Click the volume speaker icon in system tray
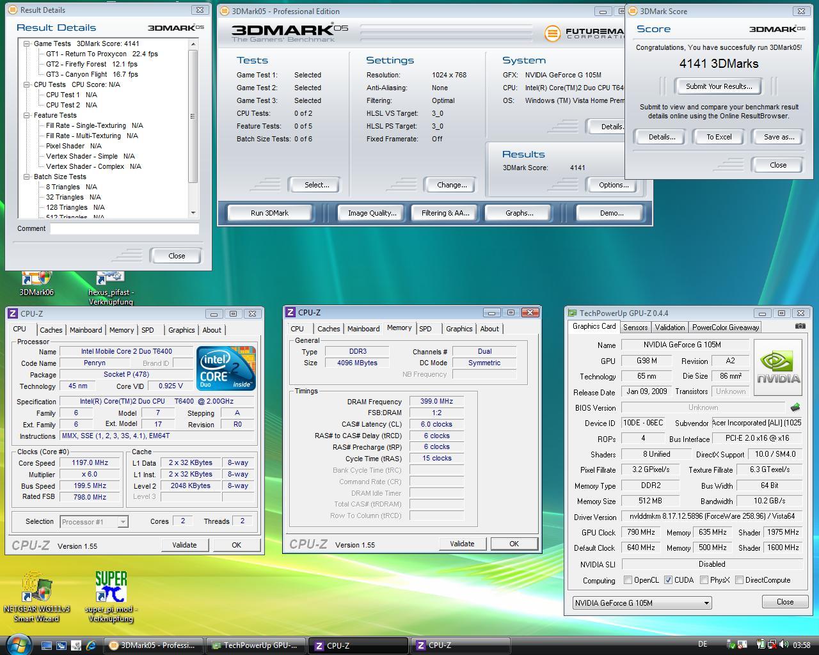The image size is (819, 655). click(783, 645)
